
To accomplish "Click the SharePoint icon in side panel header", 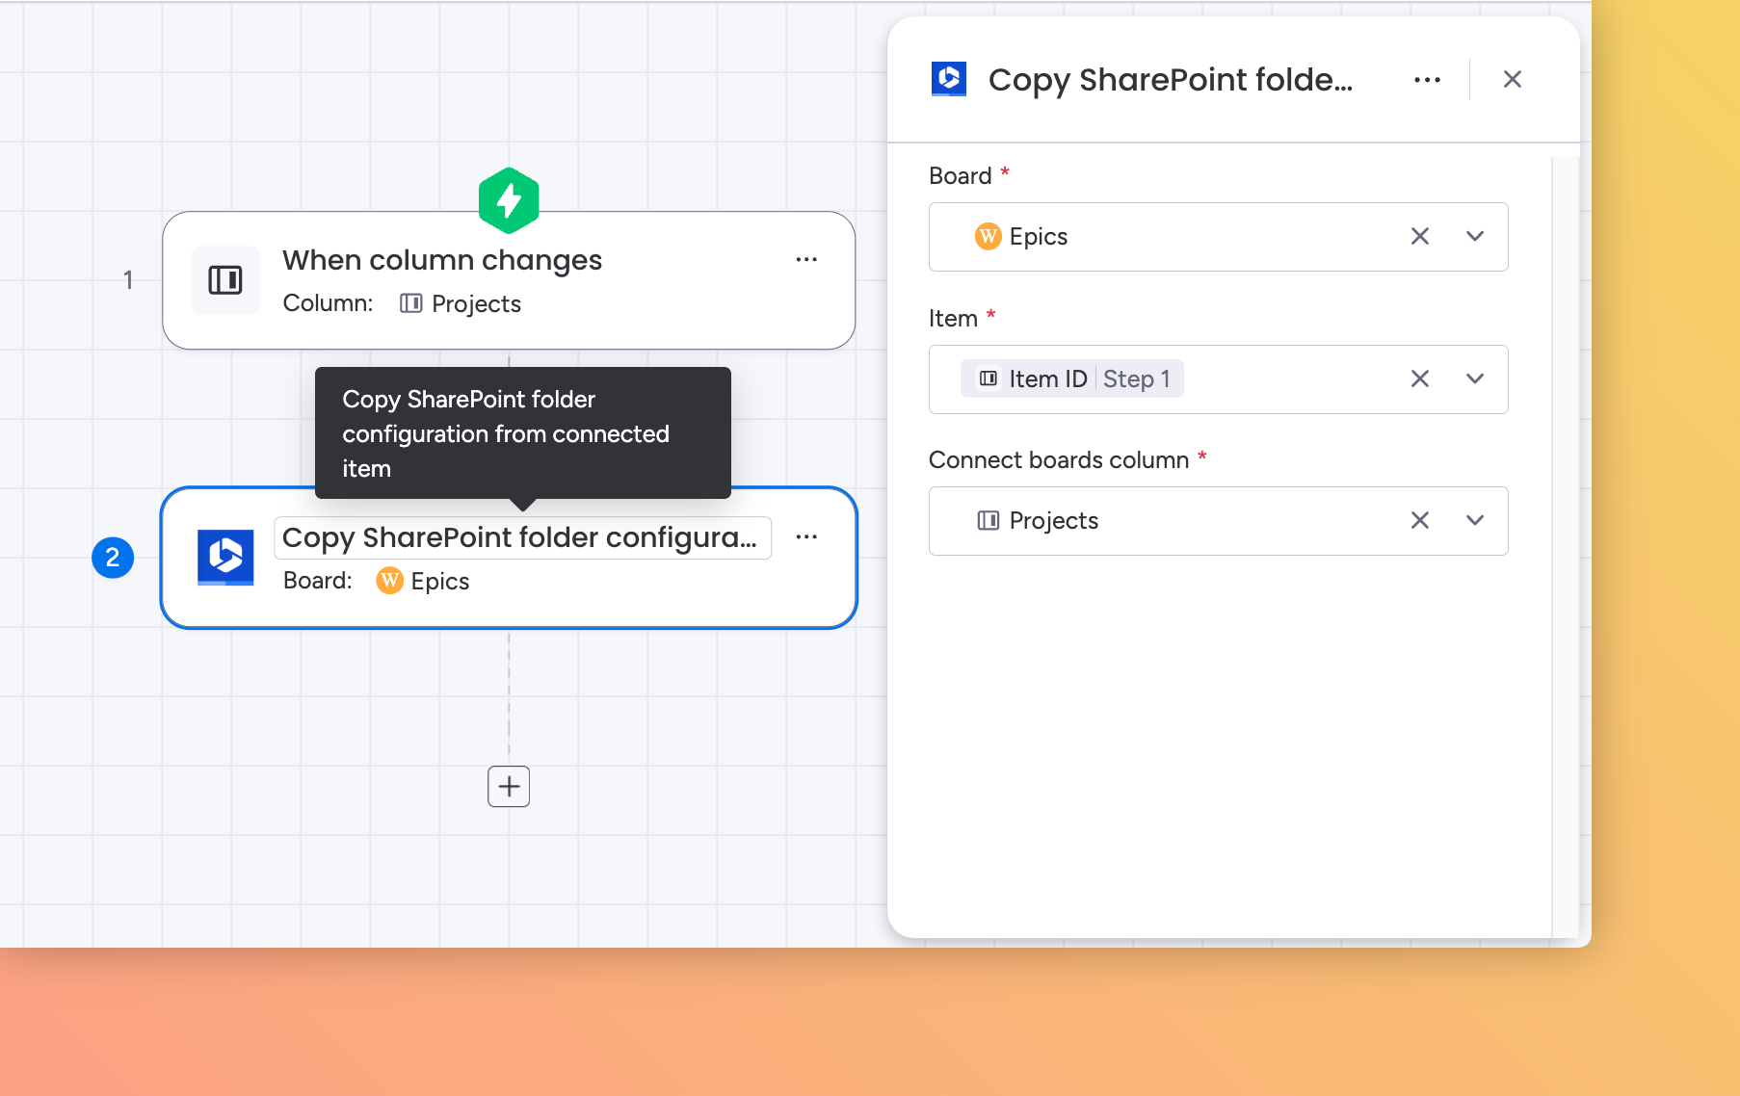I will (949, 79).
